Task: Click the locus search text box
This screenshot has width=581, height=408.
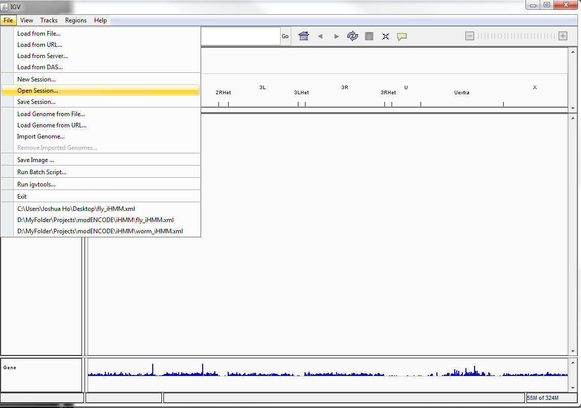Action: click(239, 36)
